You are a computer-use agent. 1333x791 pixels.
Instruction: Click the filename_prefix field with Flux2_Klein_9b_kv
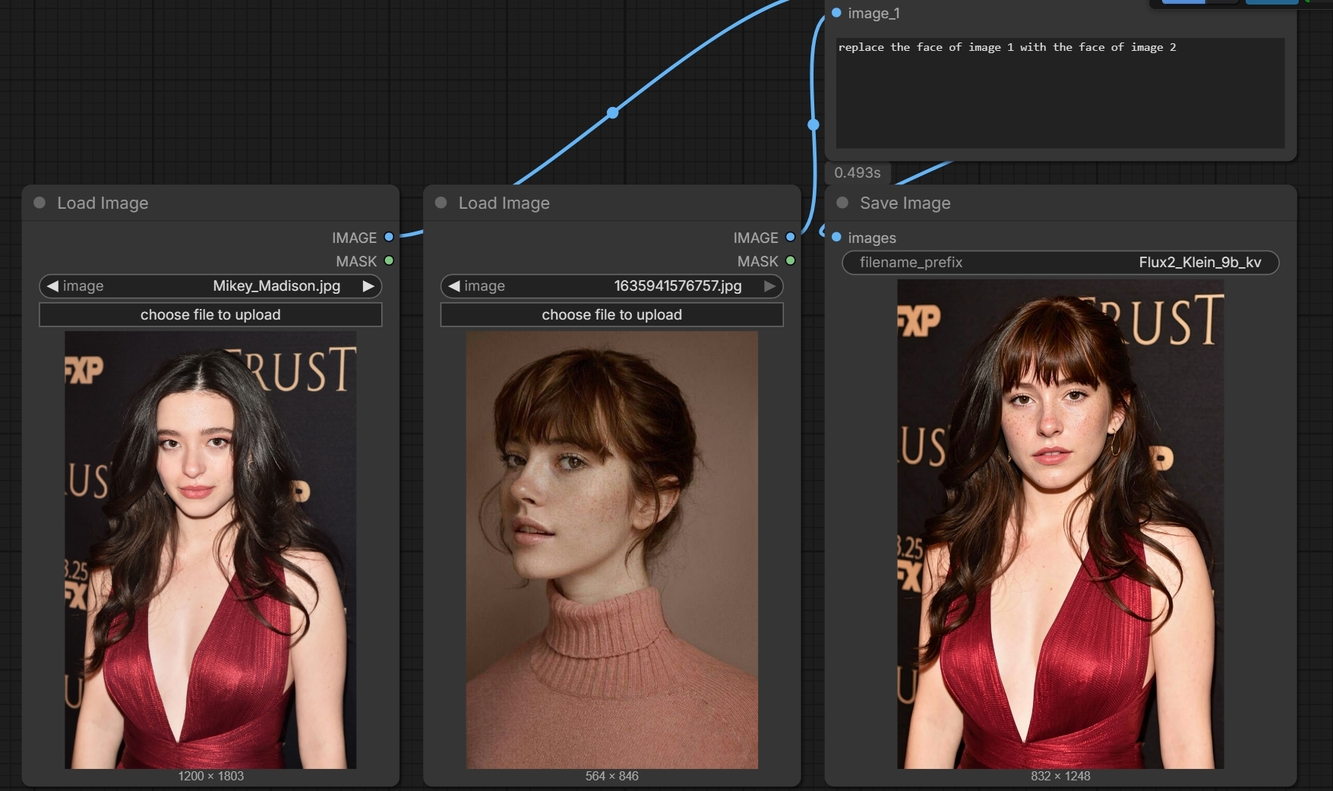(x=1060, y=263)
